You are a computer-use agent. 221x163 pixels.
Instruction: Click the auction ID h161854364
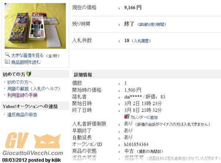click(136, 144)
